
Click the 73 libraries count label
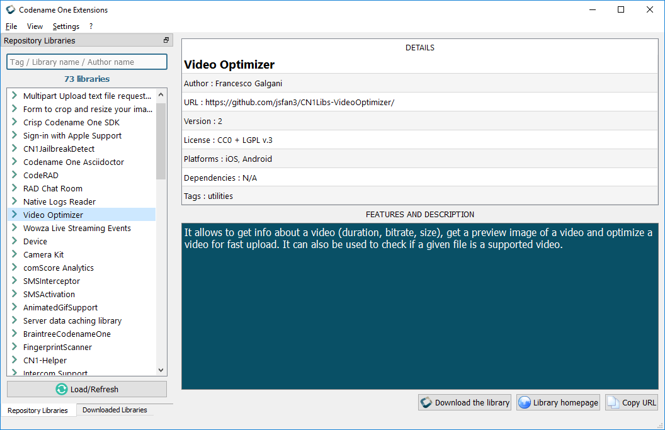[x=87, y=79]
